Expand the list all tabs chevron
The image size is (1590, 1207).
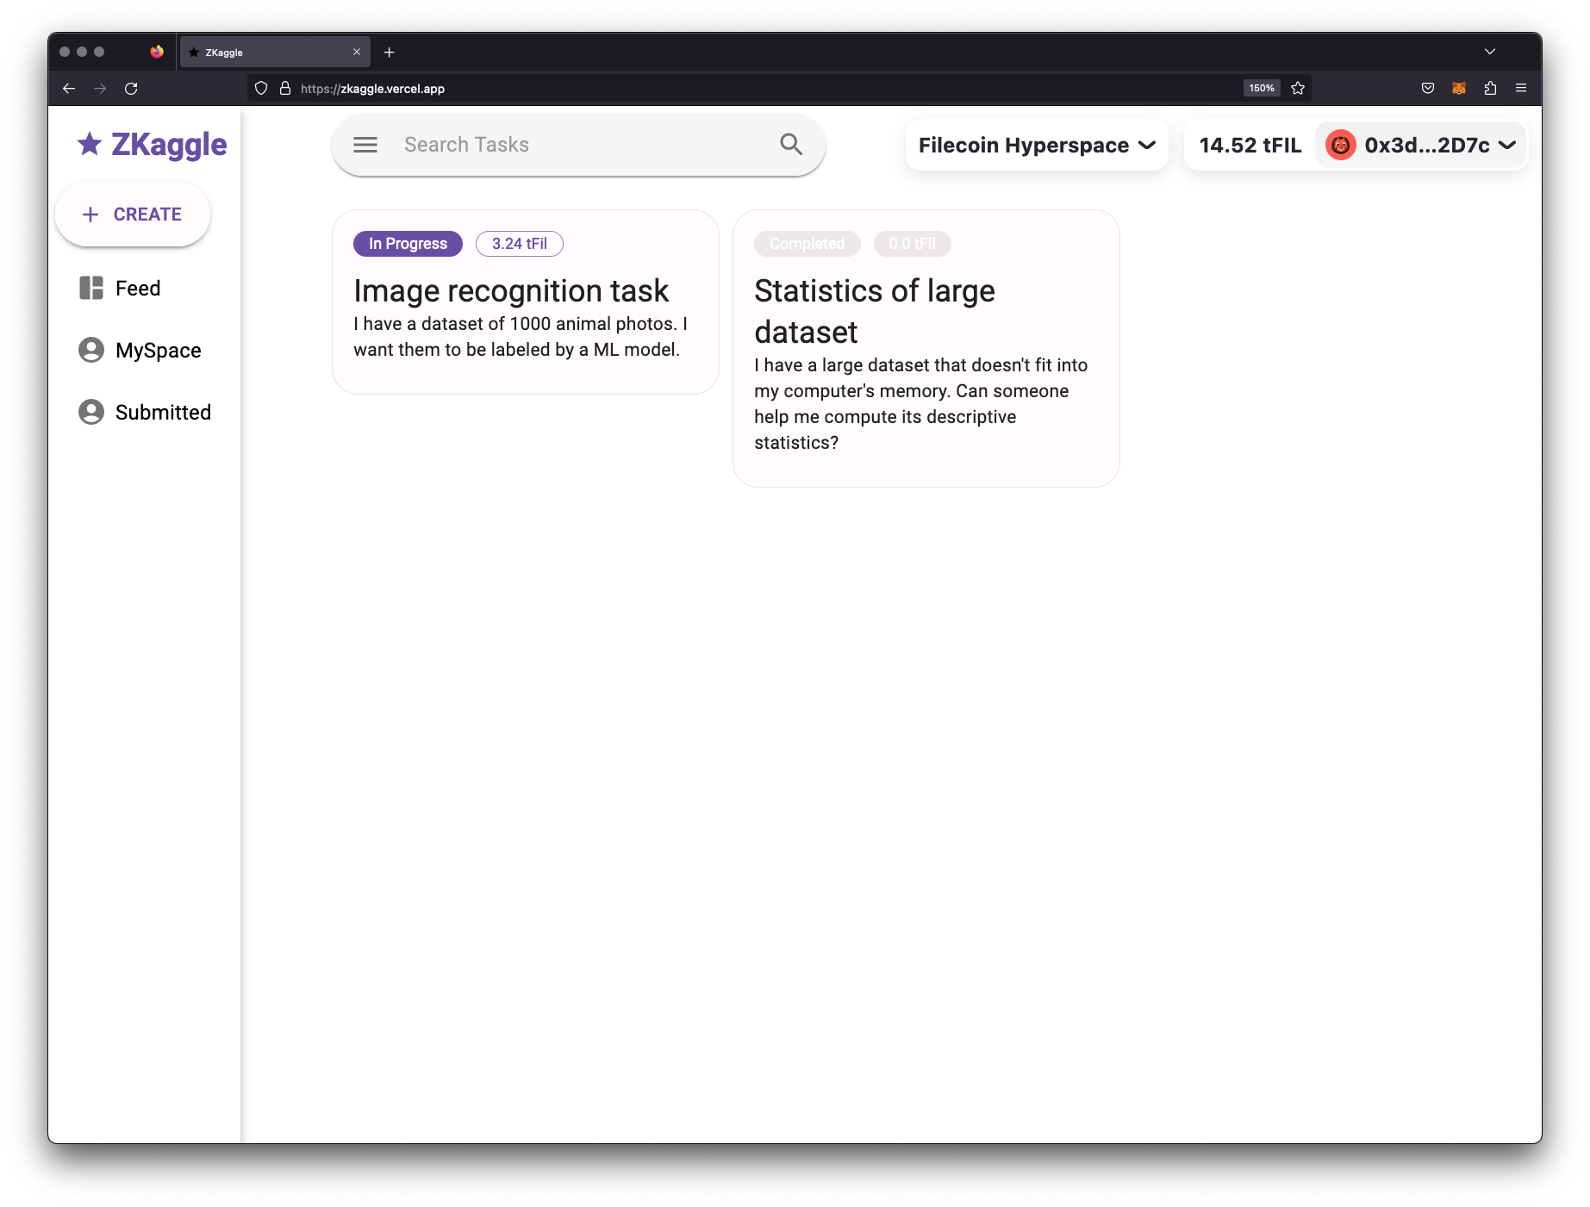coord(1490,52)
